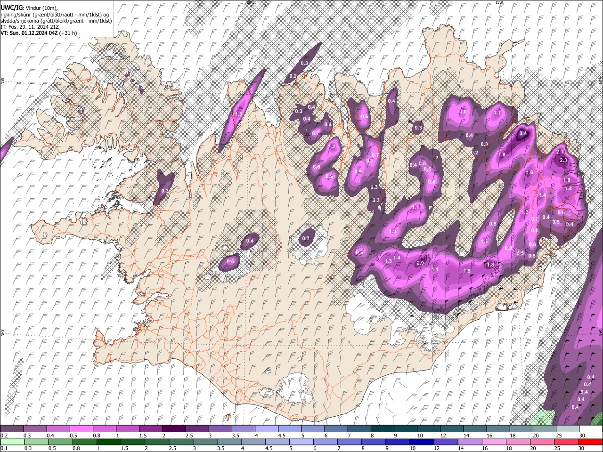Image resolution: width=603 pixels, height=452 pixels.
Task: Click the pale blue swatch between 5 and 6, bottom legend
Action: click(301, 442)
